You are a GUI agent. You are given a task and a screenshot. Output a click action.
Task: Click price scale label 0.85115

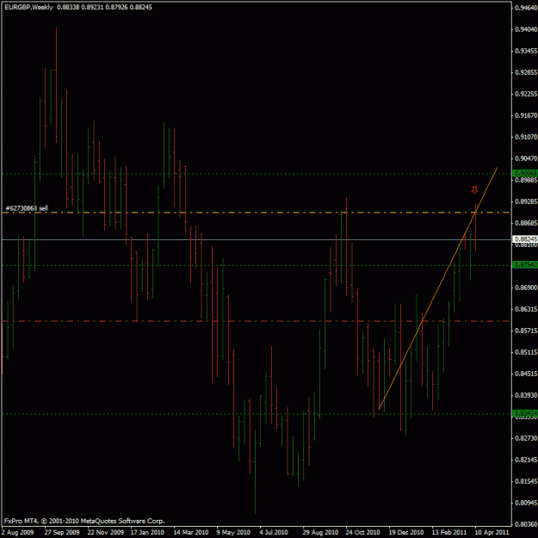pos(526,352)
